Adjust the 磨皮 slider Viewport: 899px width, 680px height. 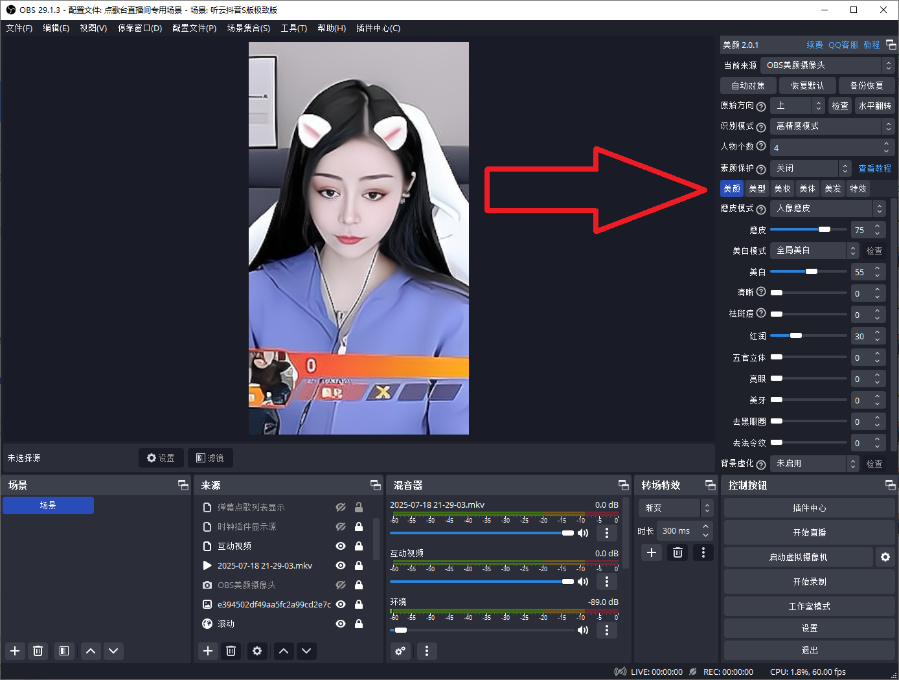coord(824,229)
